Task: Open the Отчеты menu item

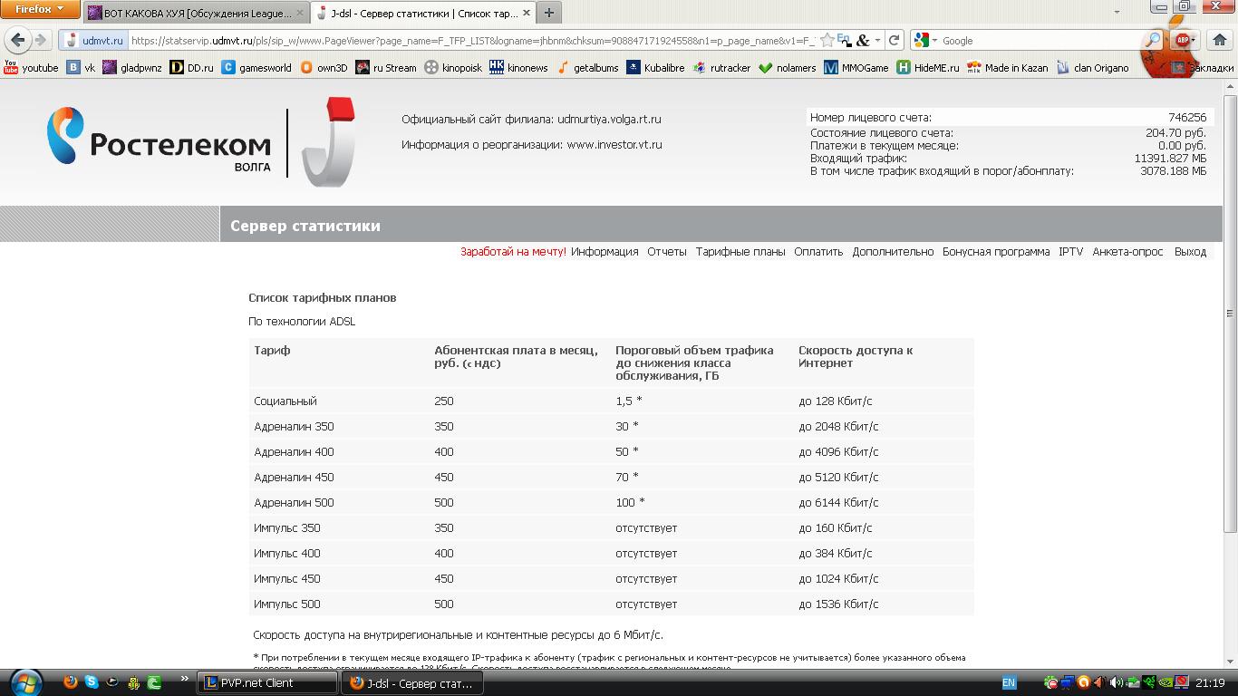Action: point(666,252)
